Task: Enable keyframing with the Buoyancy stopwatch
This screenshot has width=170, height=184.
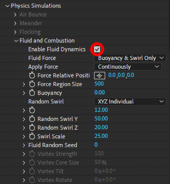Action: tap(32, 93)
